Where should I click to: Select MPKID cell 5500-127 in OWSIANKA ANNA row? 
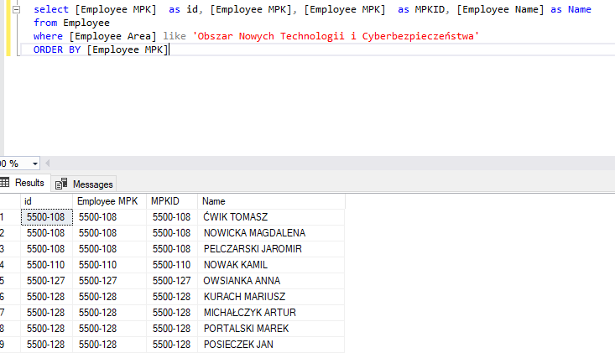click(x=172, y=281)
